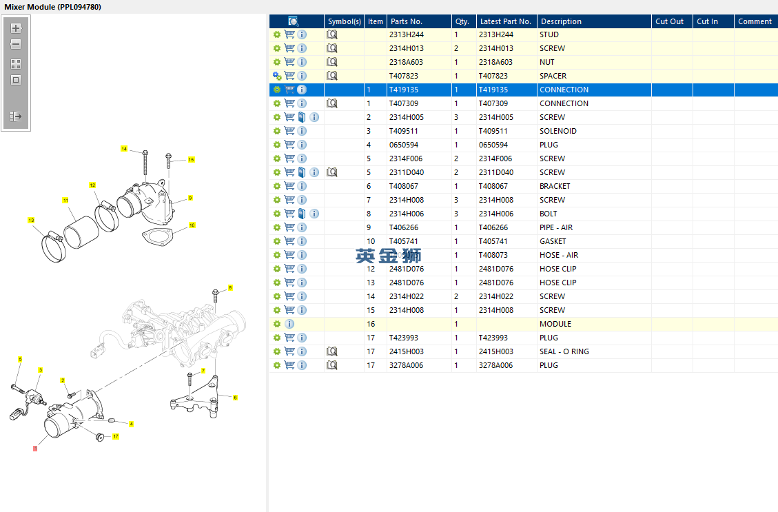Open info for HOSE - AIR T408073

(302, 255)
